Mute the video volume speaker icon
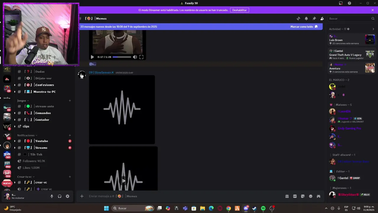This screenshot has width=378, height=213. coord(135,57)
